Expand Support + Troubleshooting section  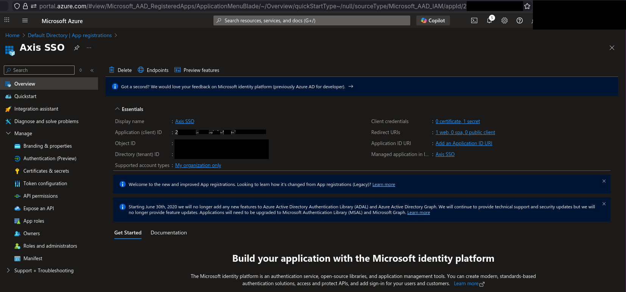(8, 270)
